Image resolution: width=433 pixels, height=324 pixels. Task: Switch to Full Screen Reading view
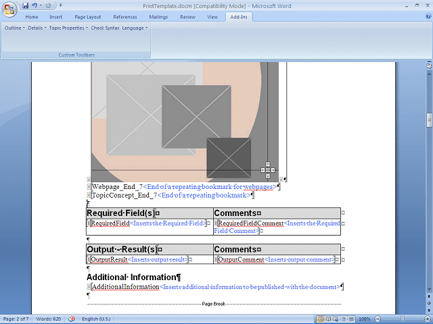coord(328,319)
